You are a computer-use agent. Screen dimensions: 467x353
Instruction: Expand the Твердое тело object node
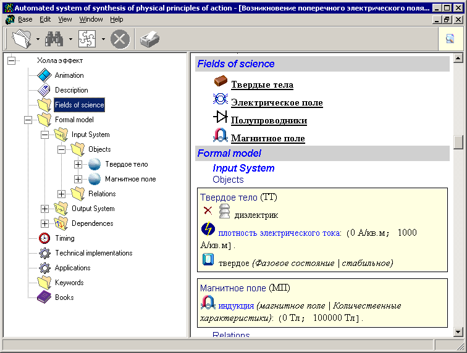78,164
